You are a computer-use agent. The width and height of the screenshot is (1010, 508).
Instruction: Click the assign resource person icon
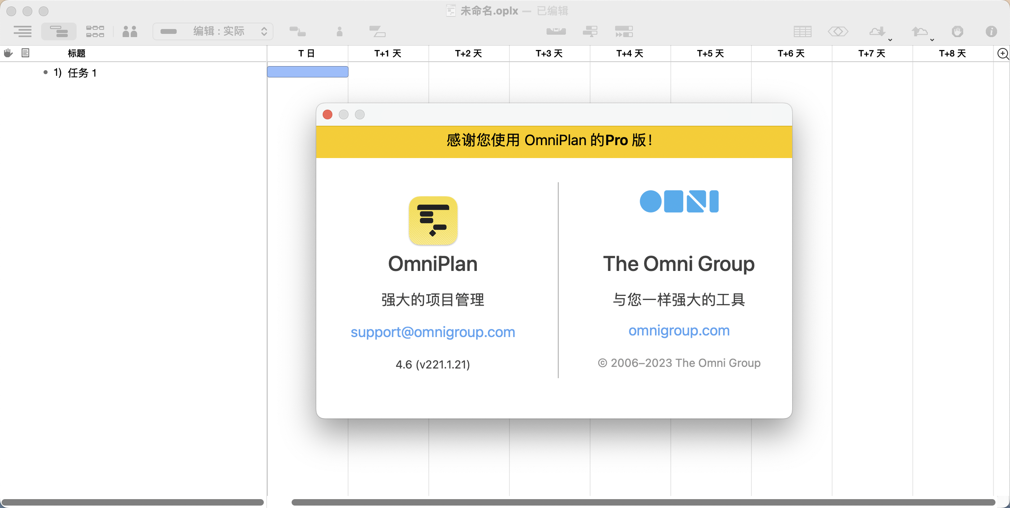click(340, 31)
